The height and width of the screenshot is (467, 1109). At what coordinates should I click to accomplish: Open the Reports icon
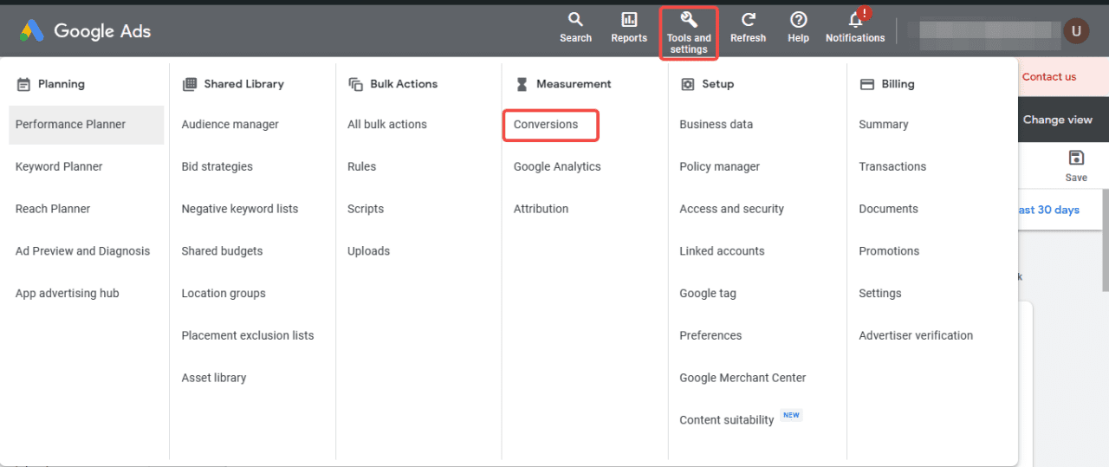click(629, 20)
